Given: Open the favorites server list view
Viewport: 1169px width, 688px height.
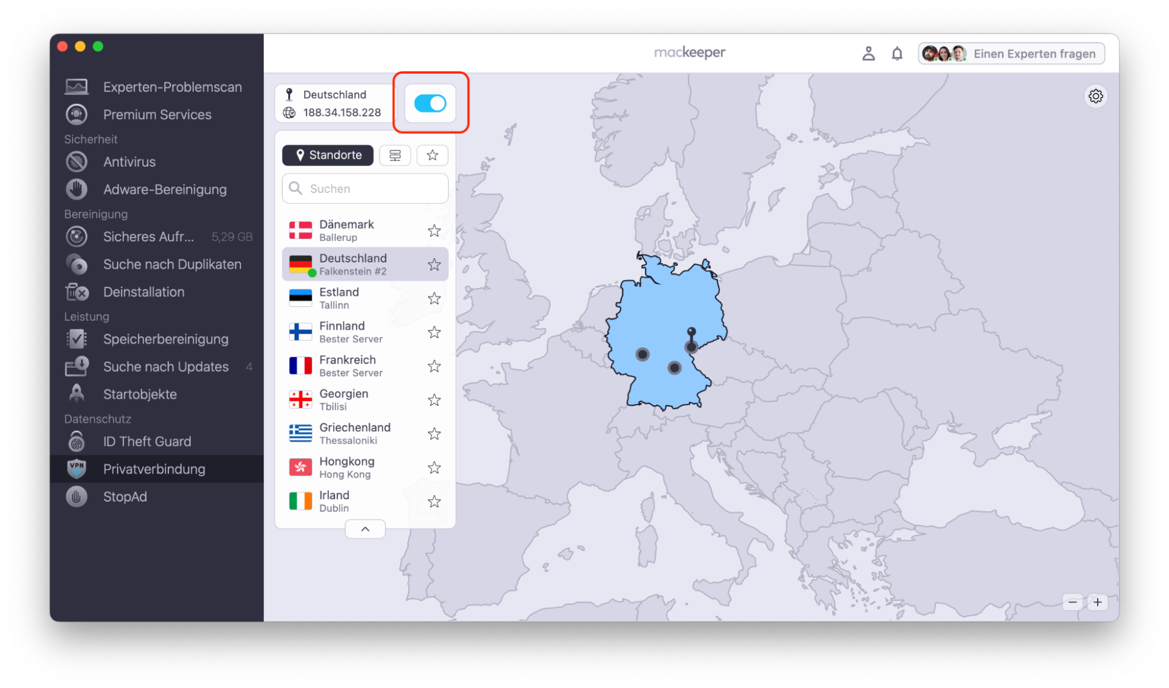Looking at the screenshot, I should (432, 155).
